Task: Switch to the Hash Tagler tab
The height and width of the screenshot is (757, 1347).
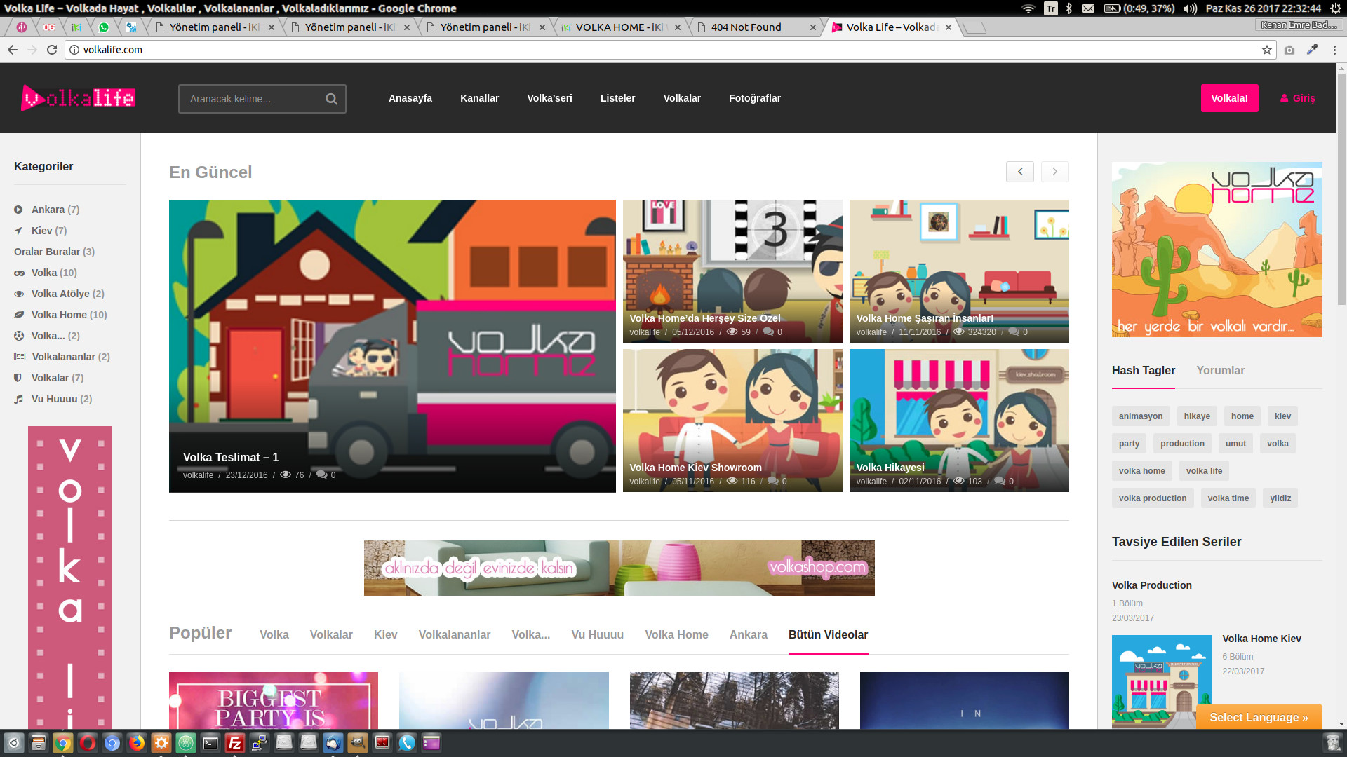Action: [1144, 371]
